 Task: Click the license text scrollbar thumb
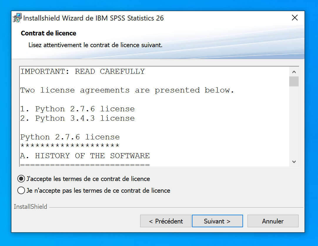tap(294, 81)
